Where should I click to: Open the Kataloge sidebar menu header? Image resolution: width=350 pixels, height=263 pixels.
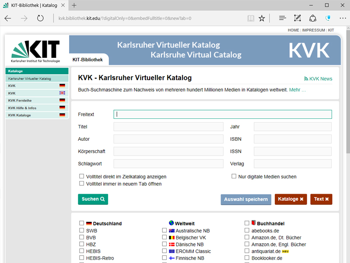pyautogui.click(x=37, y=71)
